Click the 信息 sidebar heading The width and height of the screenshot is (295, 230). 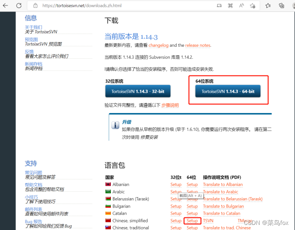click(31, 18)
